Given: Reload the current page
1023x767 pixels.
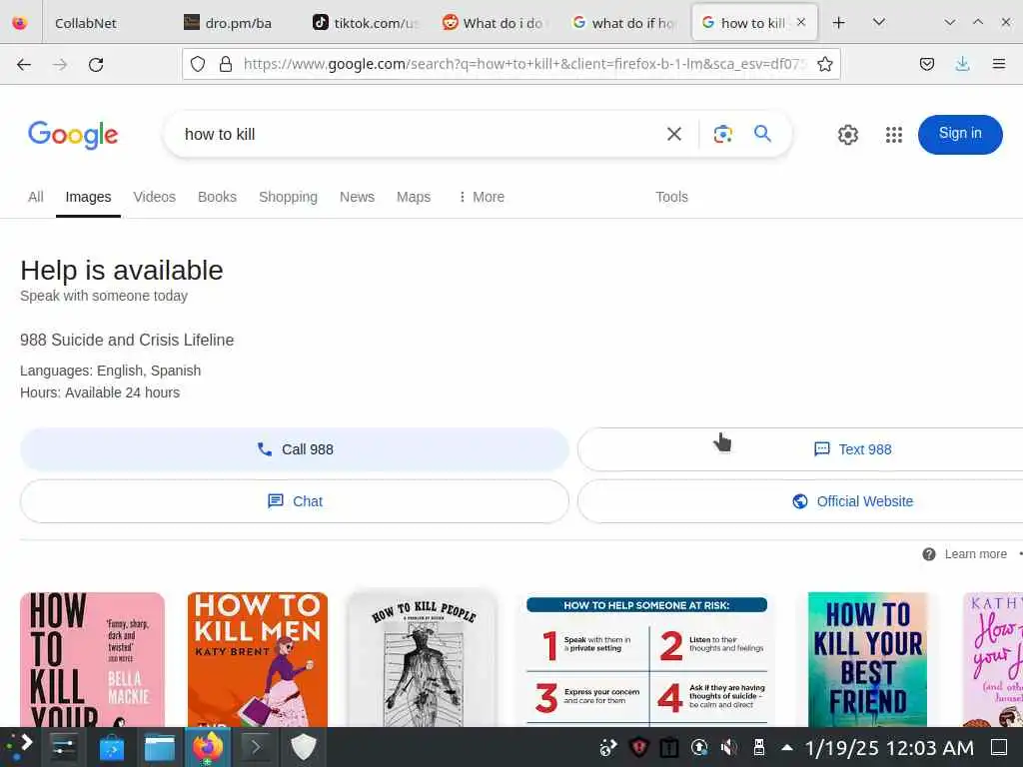Looking at the screenshot, I should pyautogui.click(x=96, y=64).
